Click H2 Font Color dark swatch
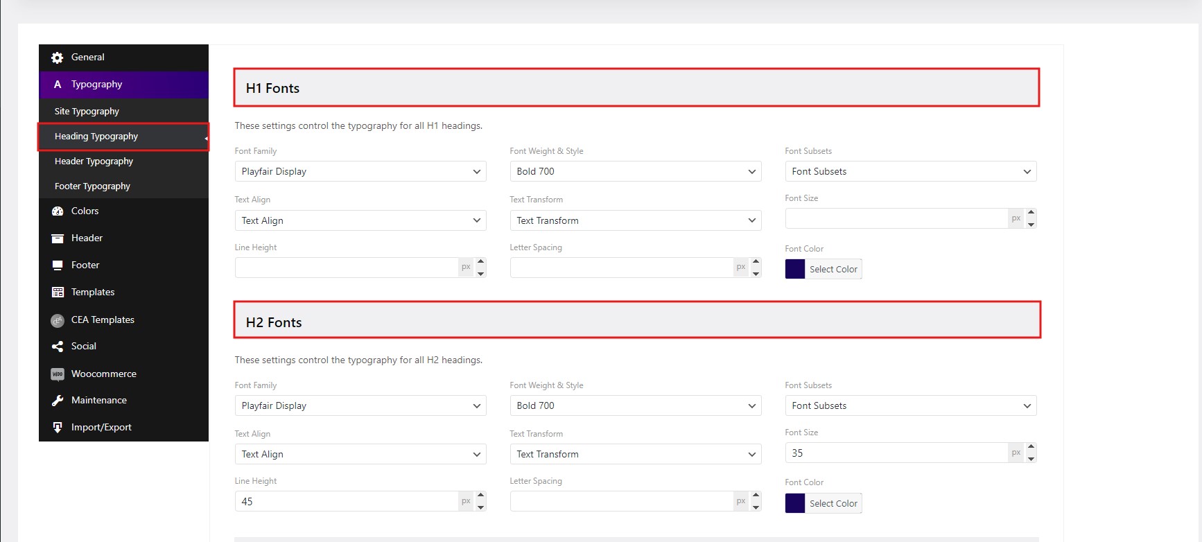 (795, 503)
